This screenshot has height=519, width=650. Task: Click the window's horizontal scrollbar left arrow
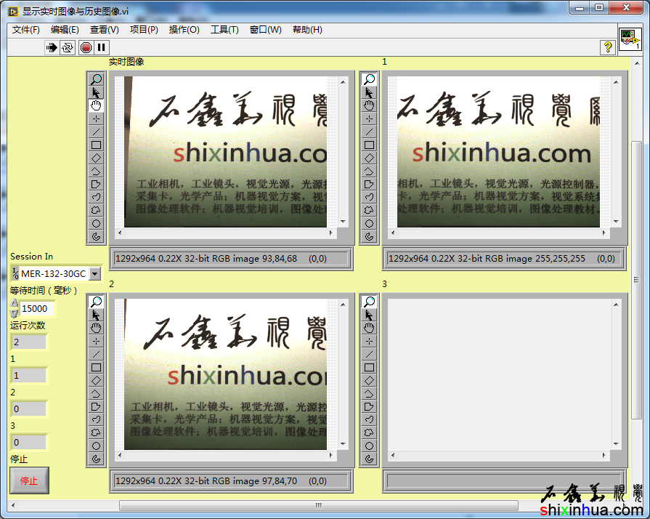click(x=13, y=505)
